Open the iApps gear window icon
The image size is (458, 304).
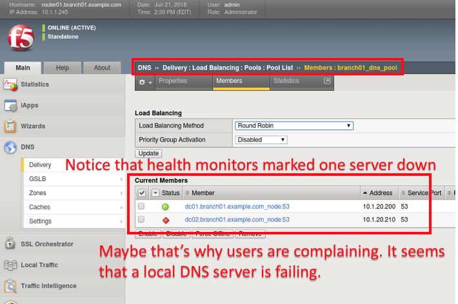coord(10,106)
